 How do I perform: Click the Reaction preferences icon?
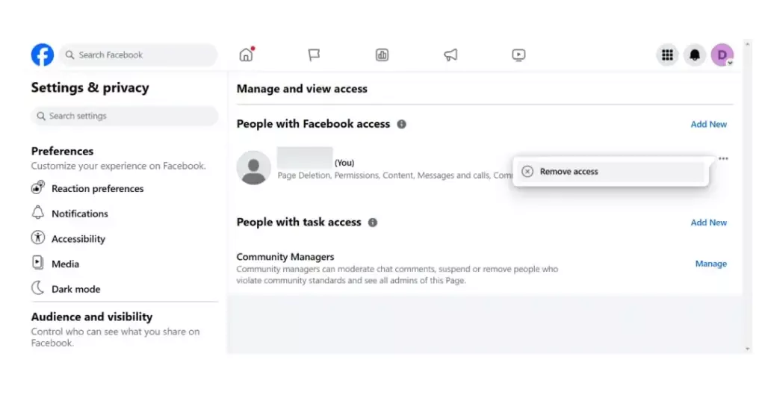[38, 187]
